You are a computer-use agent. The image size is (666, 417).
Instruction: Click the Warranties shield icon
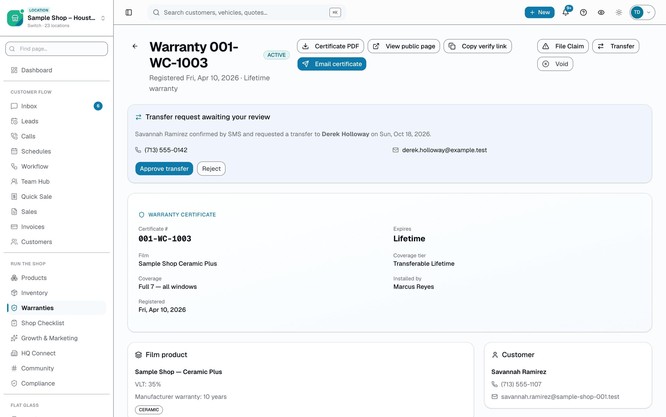pos(14,308)
